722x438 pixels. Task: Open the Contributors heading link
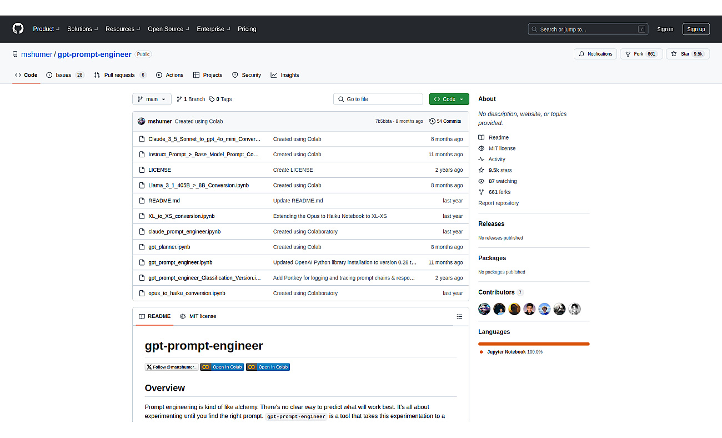tap(500, 292)
